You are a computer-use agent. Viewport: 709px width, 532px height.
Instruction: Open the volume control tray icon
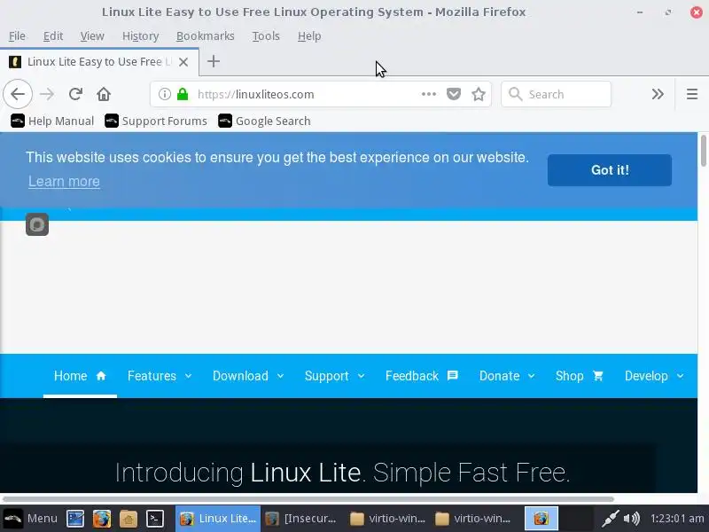tap(632, 519)
